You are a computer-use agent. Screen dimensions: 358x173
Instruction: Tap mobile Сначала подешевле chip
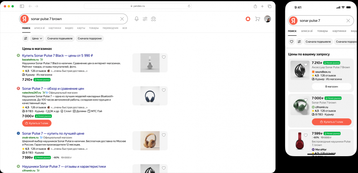point(318,42)
